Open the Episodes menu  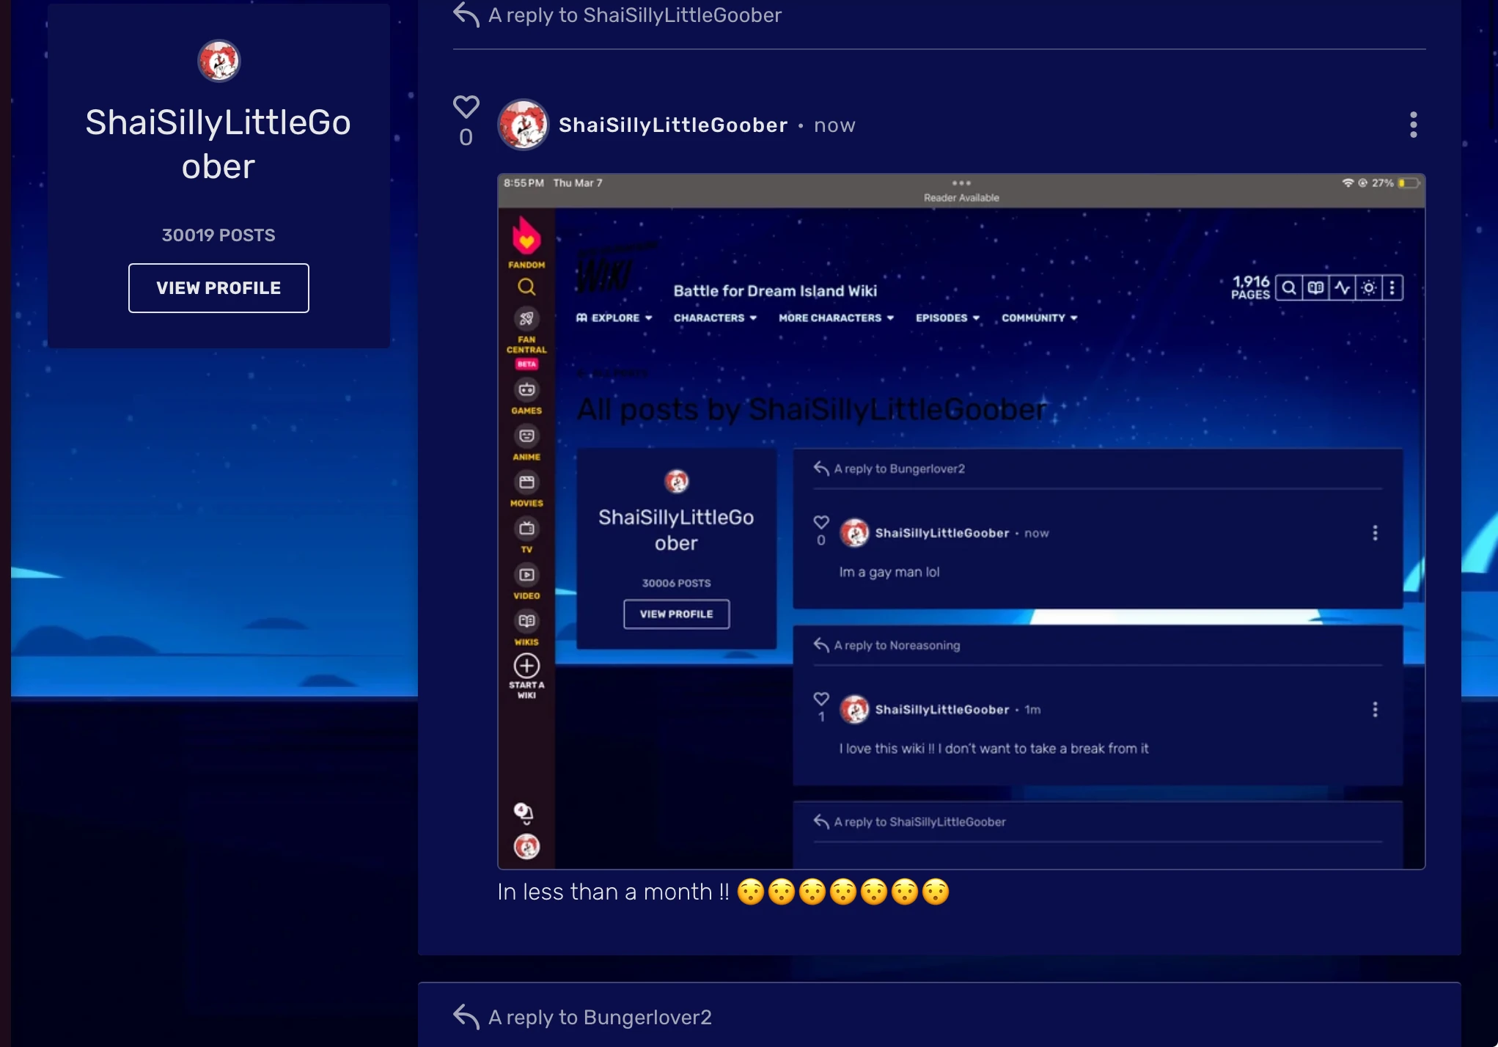pyautogui.click(x=947, y=318)
